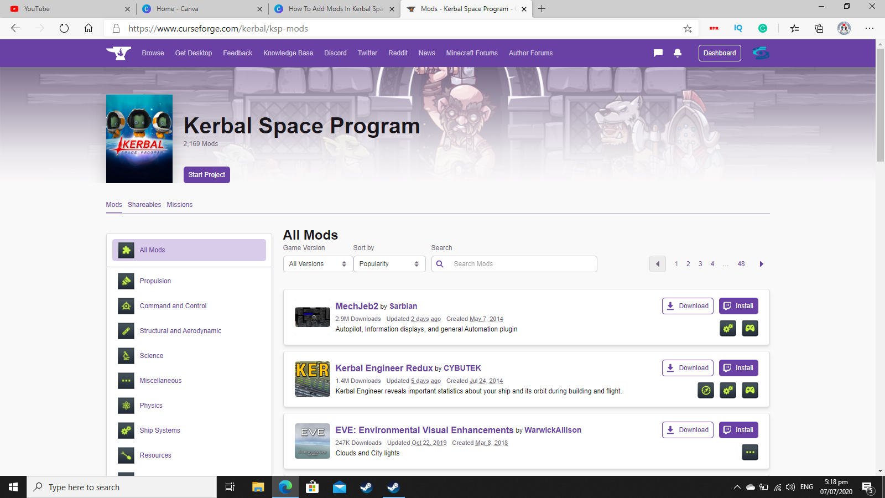Click the Propulsion category icon

[126, 281]
